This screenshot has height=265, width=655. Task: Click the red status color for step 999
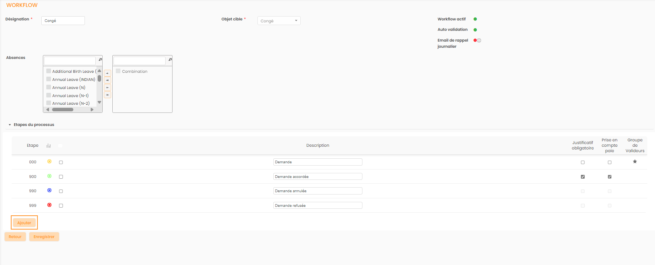tap(49, 205)
